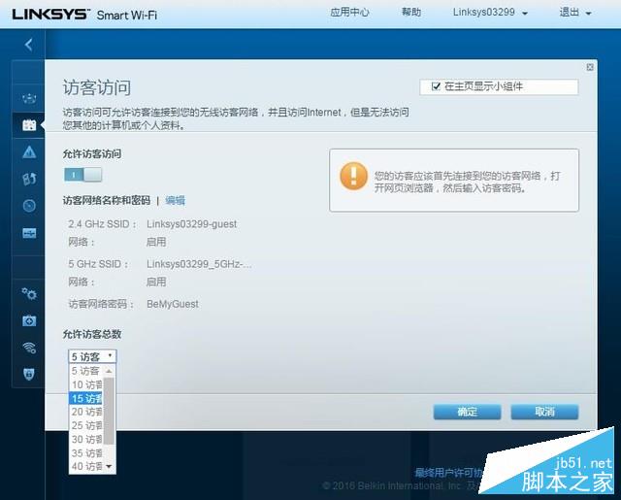This screenshot has height=500, width=621.
Task: Click the 编辑 edit link
Action: point(175,200)
